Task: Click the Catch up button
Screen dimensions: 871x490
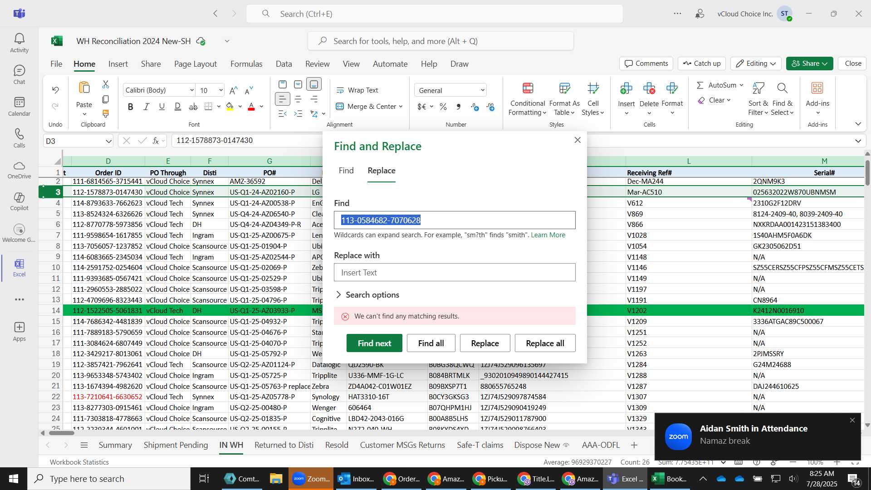Action: (702, 64)
